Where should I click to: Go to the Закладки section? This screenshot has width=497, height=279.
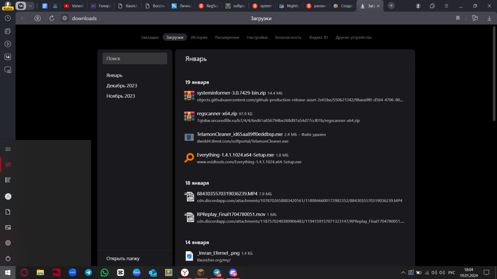[x=150, y=37]
